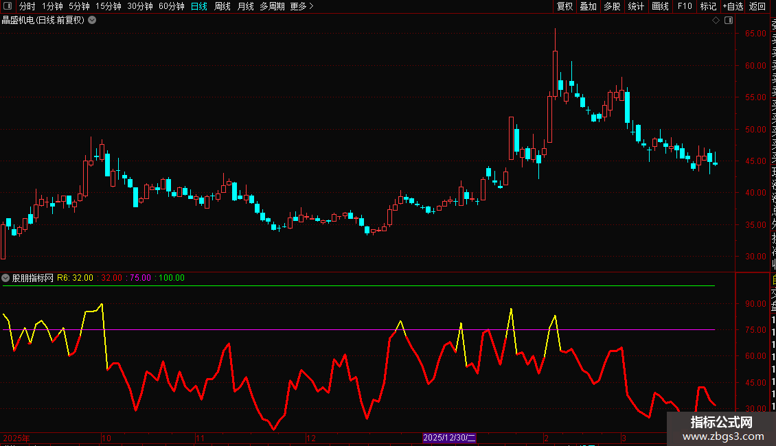The height and width of the screenshot is (446, 776).
Task: Click the 12 month label on time axis
Action: [x=311, y=438]
